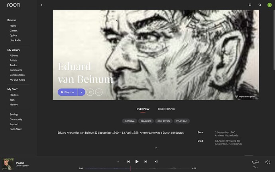The width and height of the screenshot is (275, 172).
Task: Skip to the previous track
Action: (x=128, y=162)
